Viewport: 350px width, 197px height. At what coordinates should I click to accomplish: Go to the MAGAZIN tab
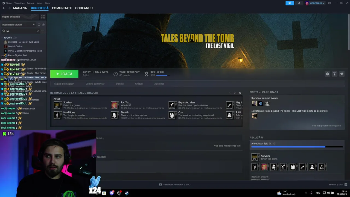[x=20, y=8]
